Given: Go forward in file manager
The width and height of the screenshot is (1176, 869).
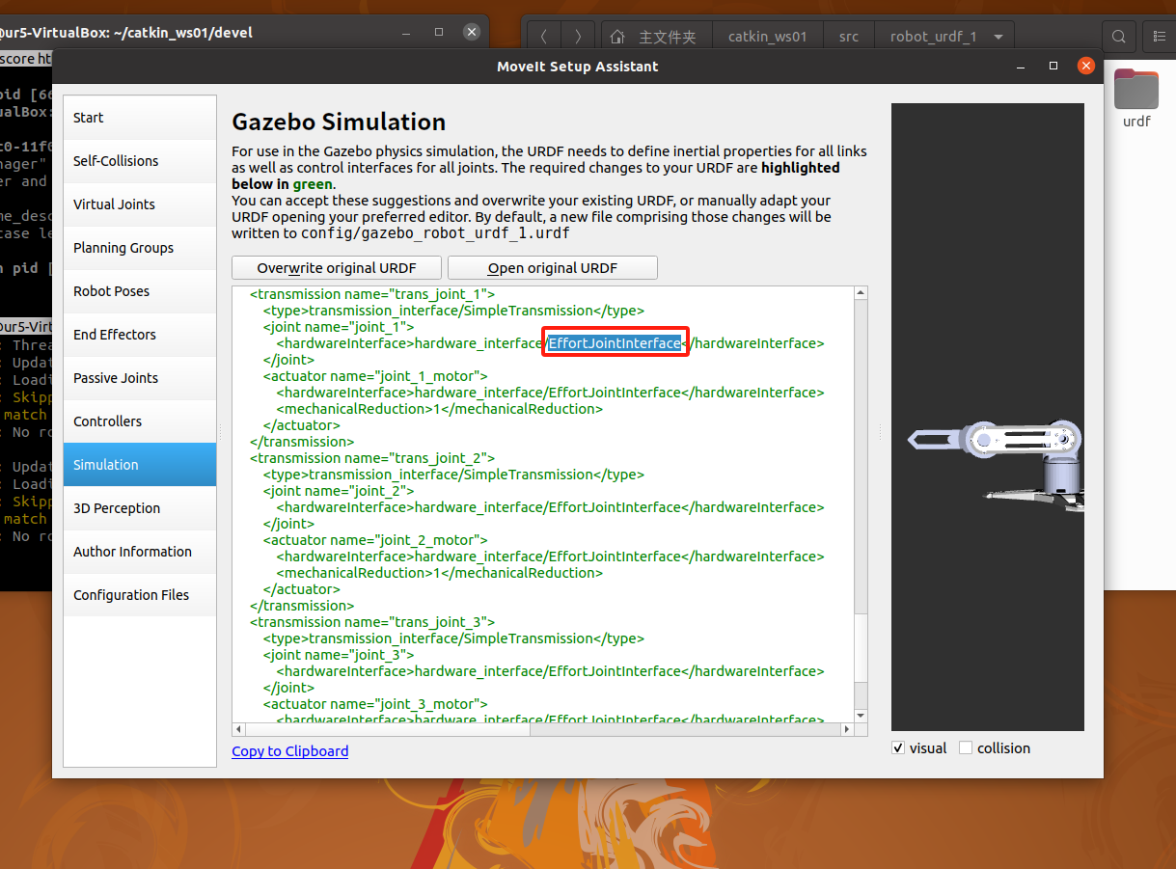Looking at the screenshot, I should (577, 37).
